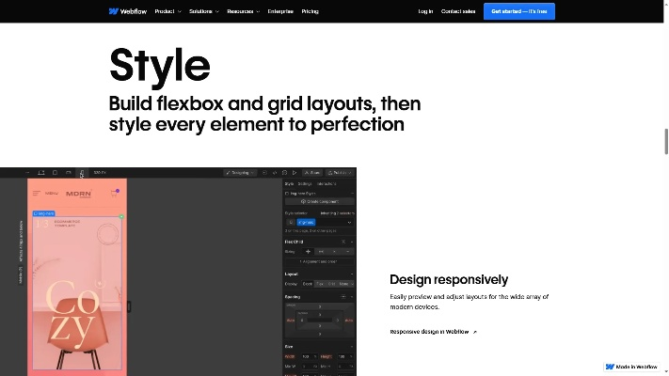
Task: Click the Webflow logo in the navbar
Action: [x=127, y=11]
